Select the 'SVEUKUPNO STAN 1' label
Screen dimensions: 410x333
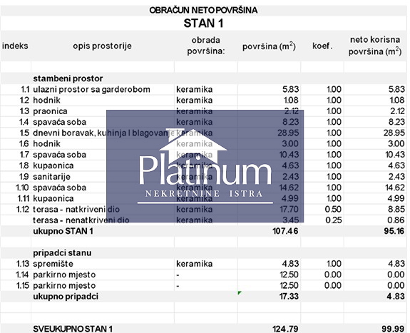pos(73,329)
